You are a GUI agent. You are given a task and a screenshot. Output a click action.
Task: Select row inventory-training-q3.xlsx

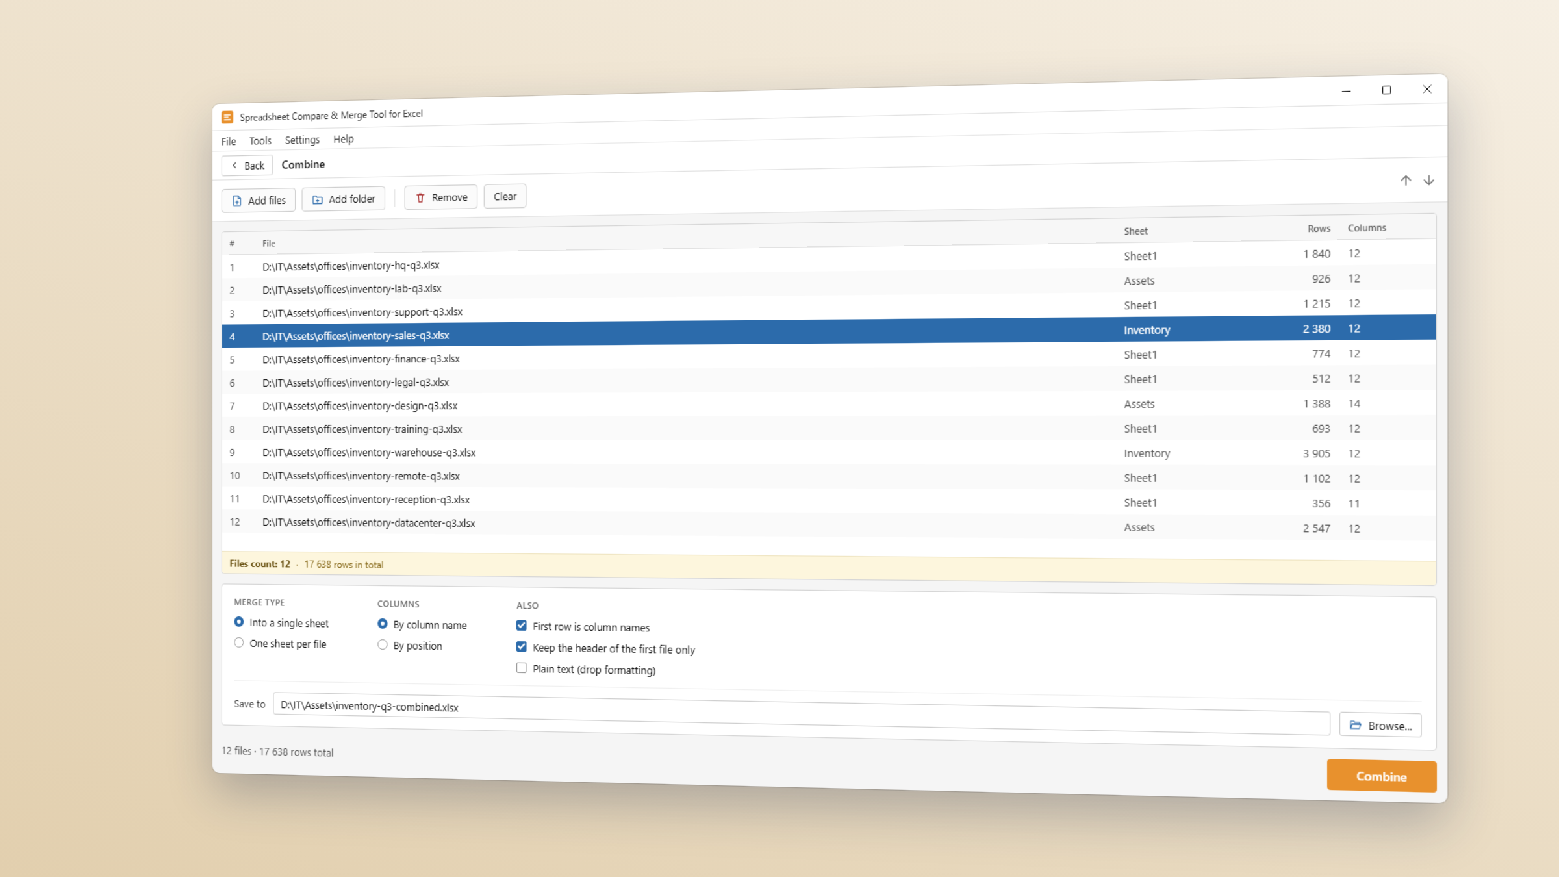point(829,429)
